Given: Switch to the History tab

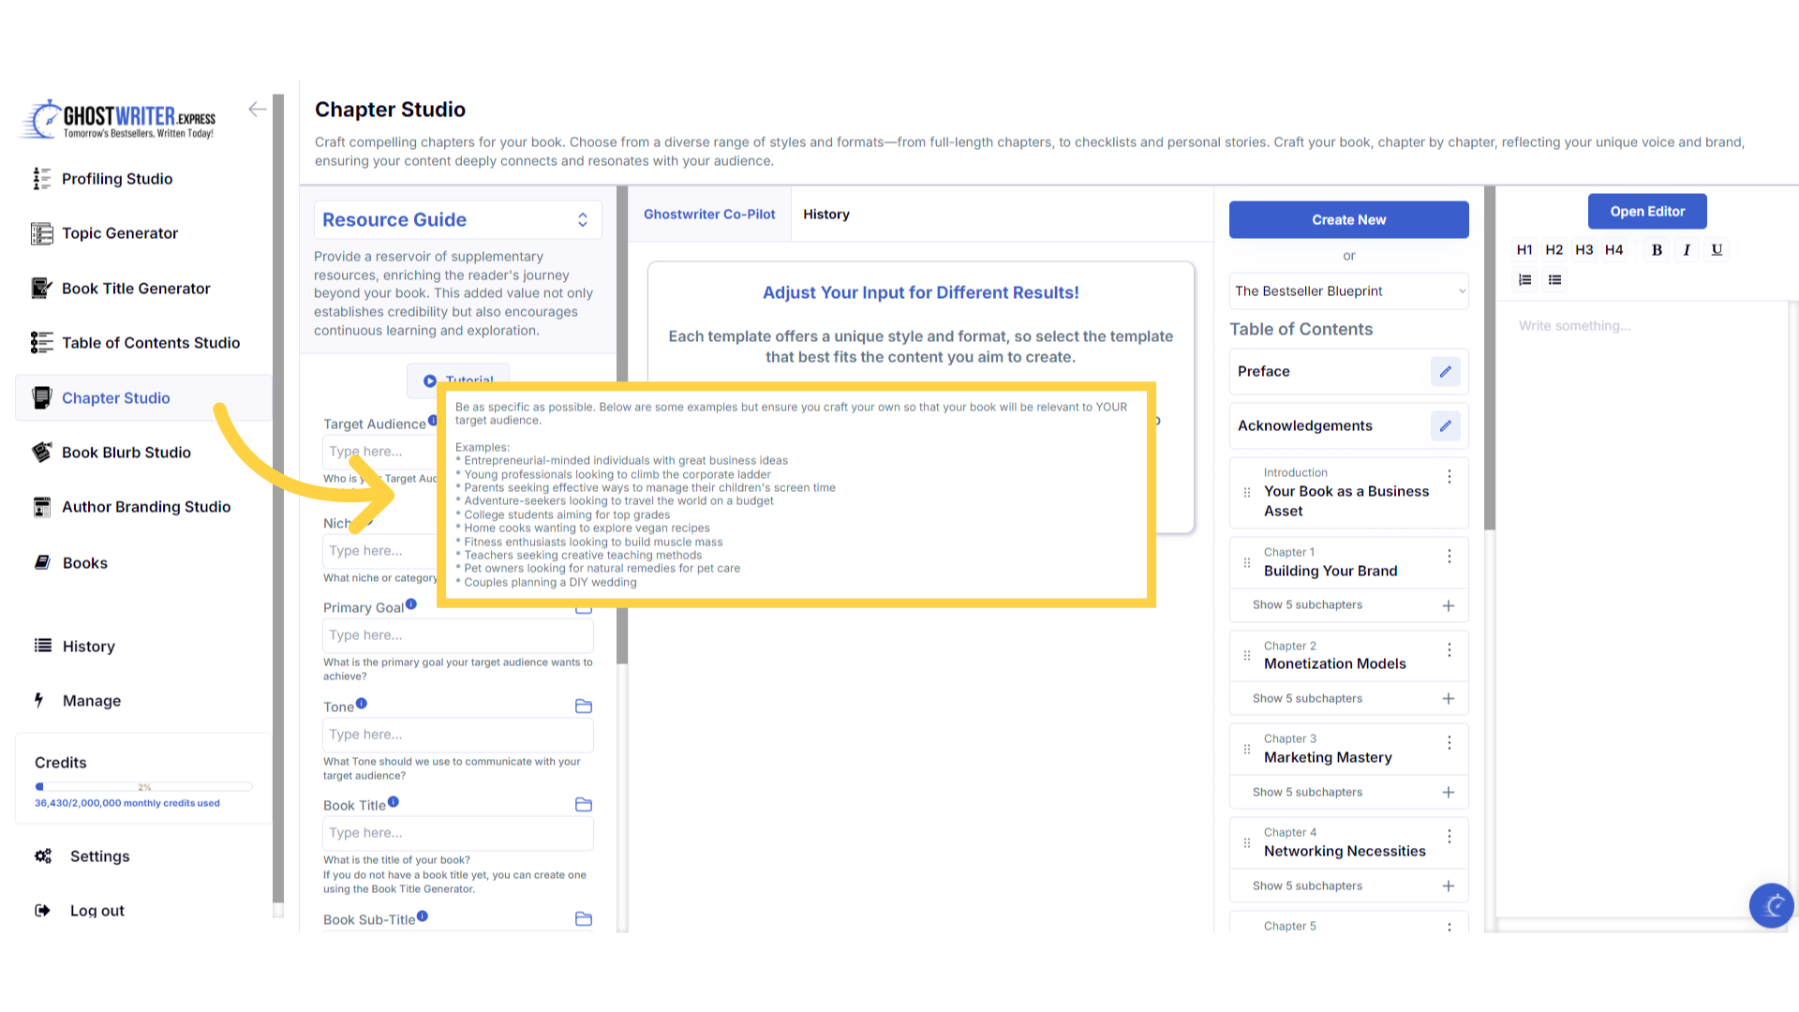Looking at the screenshot, I should [x=825, y=215].
